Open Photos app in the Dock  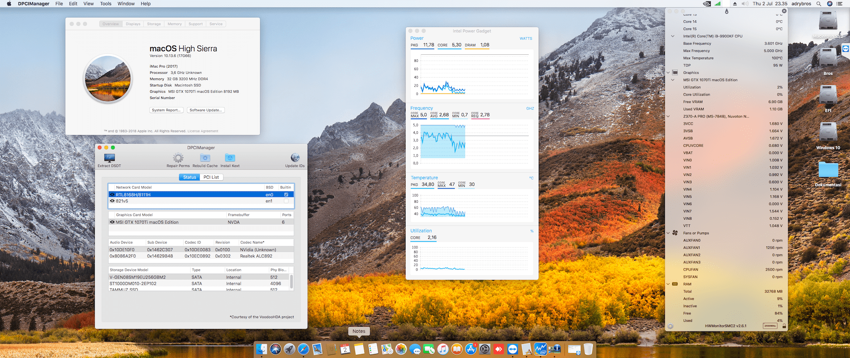[401, 349]
